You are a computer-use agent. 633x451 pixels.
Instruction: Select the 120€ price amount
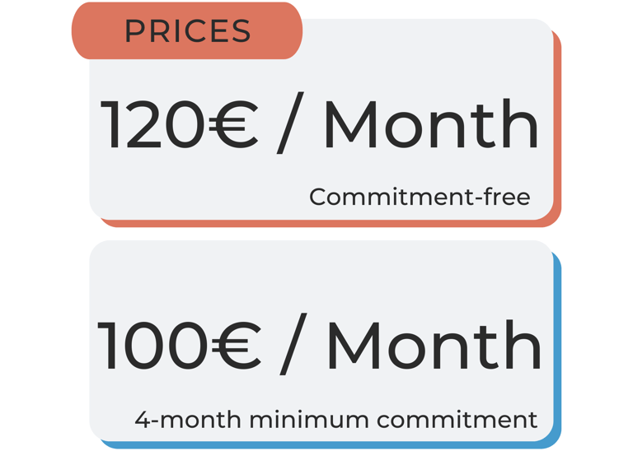179,125
